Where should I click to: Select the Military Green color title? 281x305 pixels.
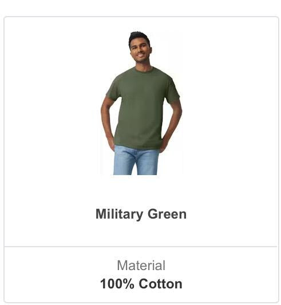[141, 214]
